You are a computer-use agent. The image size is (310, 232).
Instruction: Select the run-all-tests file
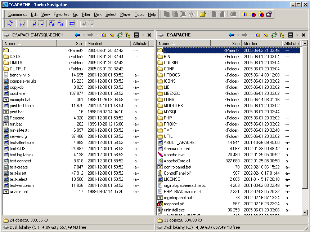point(19,130)
